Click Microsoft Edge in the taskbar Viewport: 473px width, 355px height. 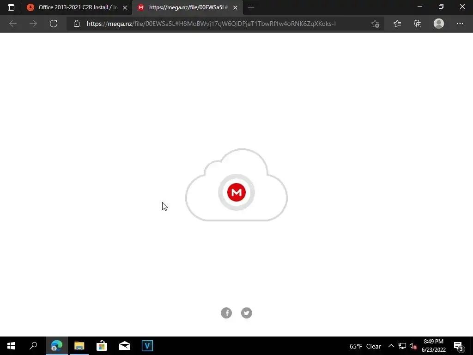(57, 346)
